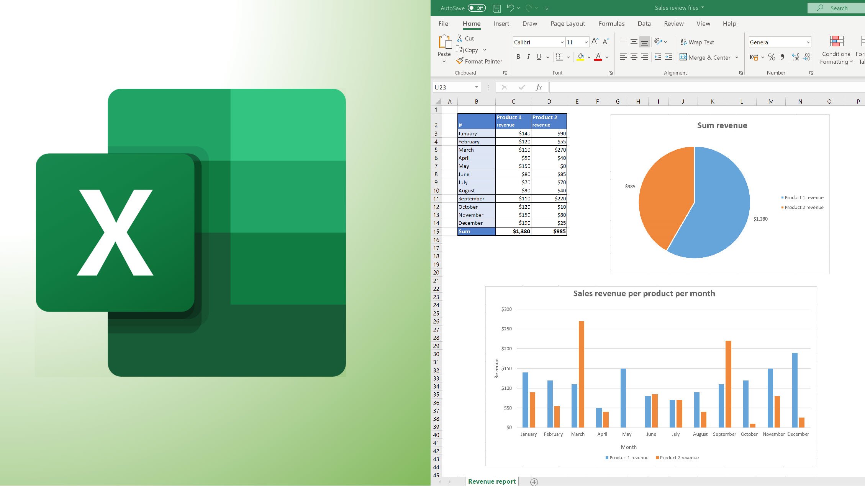This screenshot has width=865, height=486.
Task: Click the new sheet plus icon
Action: pos(534,482)
